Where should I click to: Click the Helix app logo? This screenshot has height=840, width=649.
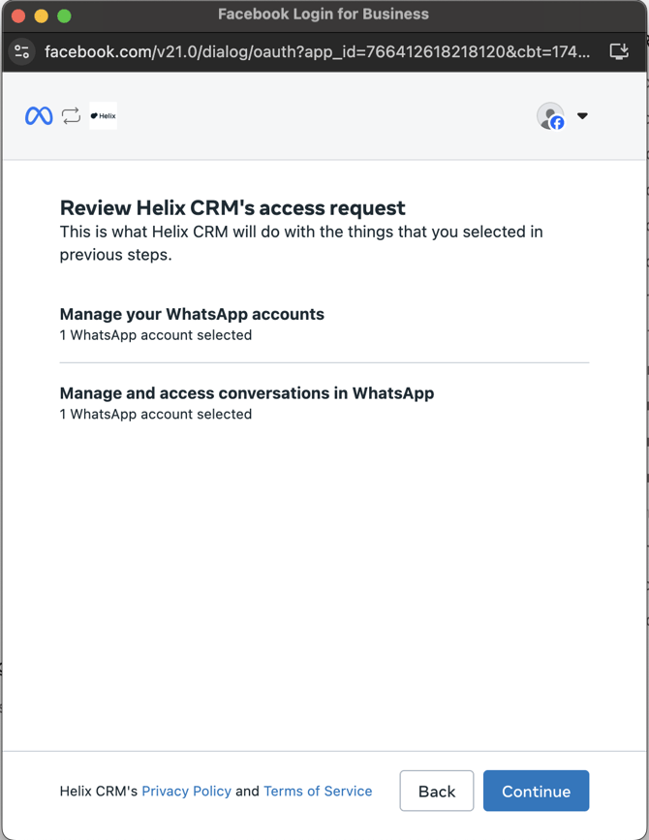point(103,116)
